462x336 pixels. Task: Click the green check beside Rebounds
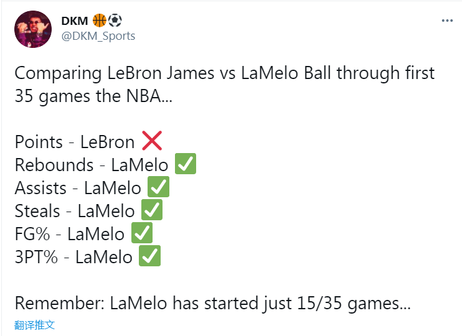tap(186, 164)
